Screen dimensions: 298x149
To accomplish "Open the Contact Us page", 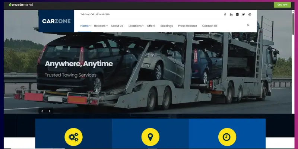I will [x=210, y=26].
